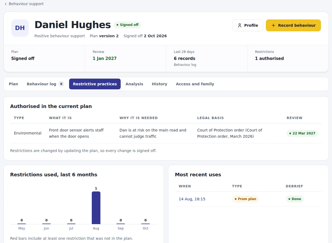
Task: Click the Most recent uses heading
Action: pos(198,175)
